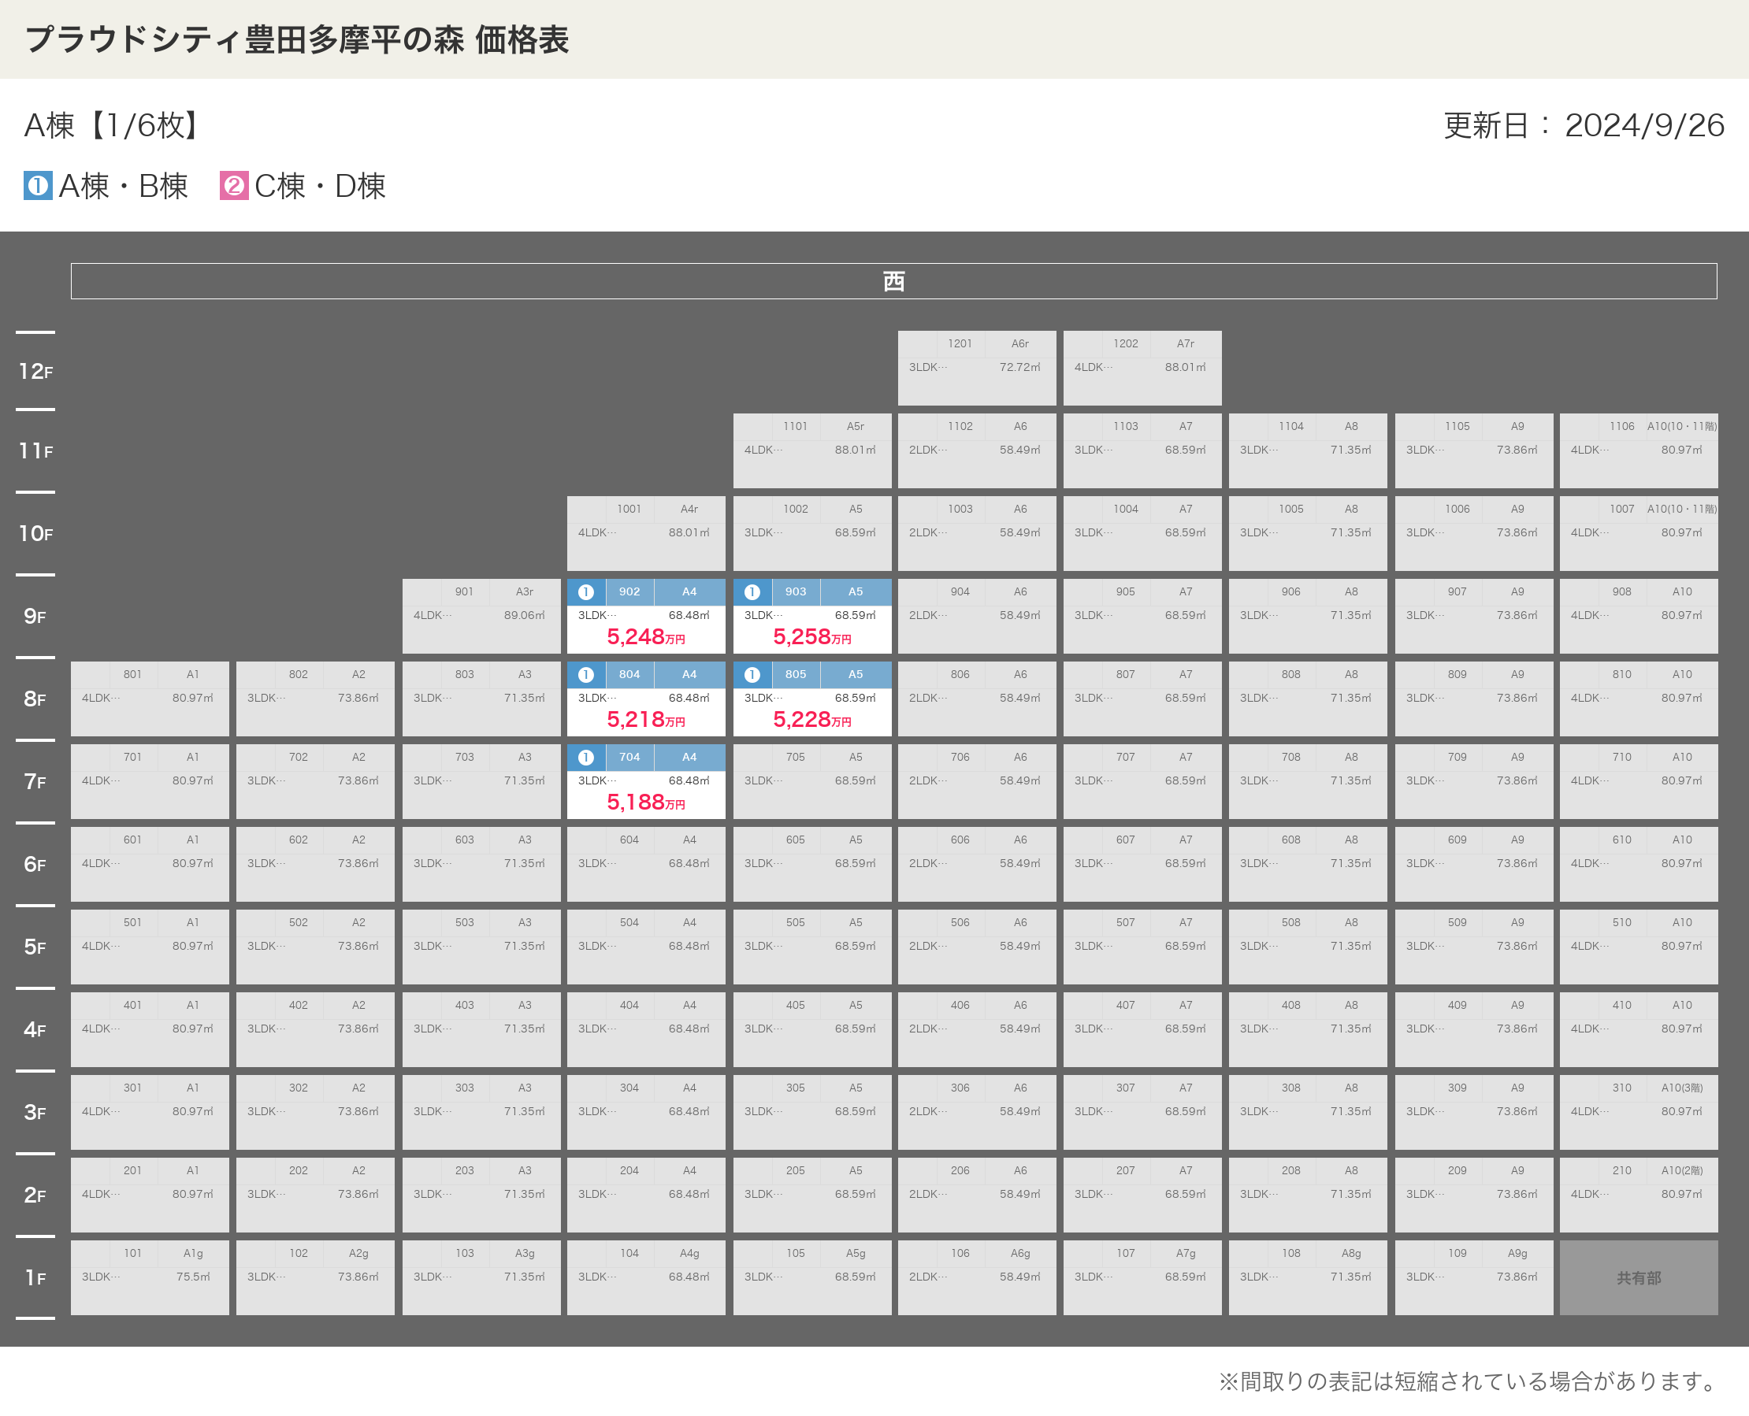The image size is (1749, 1416).
Task: Click the blue ① legend icon for A棟・B棟
Action: pos(38,186)
